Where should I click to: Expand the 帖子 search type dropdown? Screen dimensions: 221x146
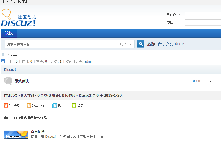(x=126, y=44)
